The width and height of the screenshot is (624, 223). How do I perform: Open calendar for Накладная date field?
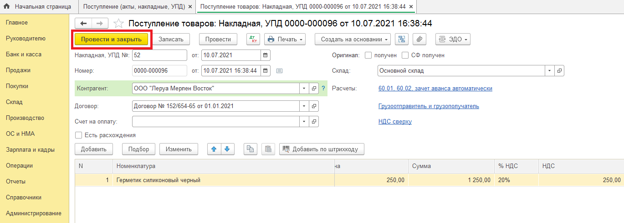click(x=266, y=55)
